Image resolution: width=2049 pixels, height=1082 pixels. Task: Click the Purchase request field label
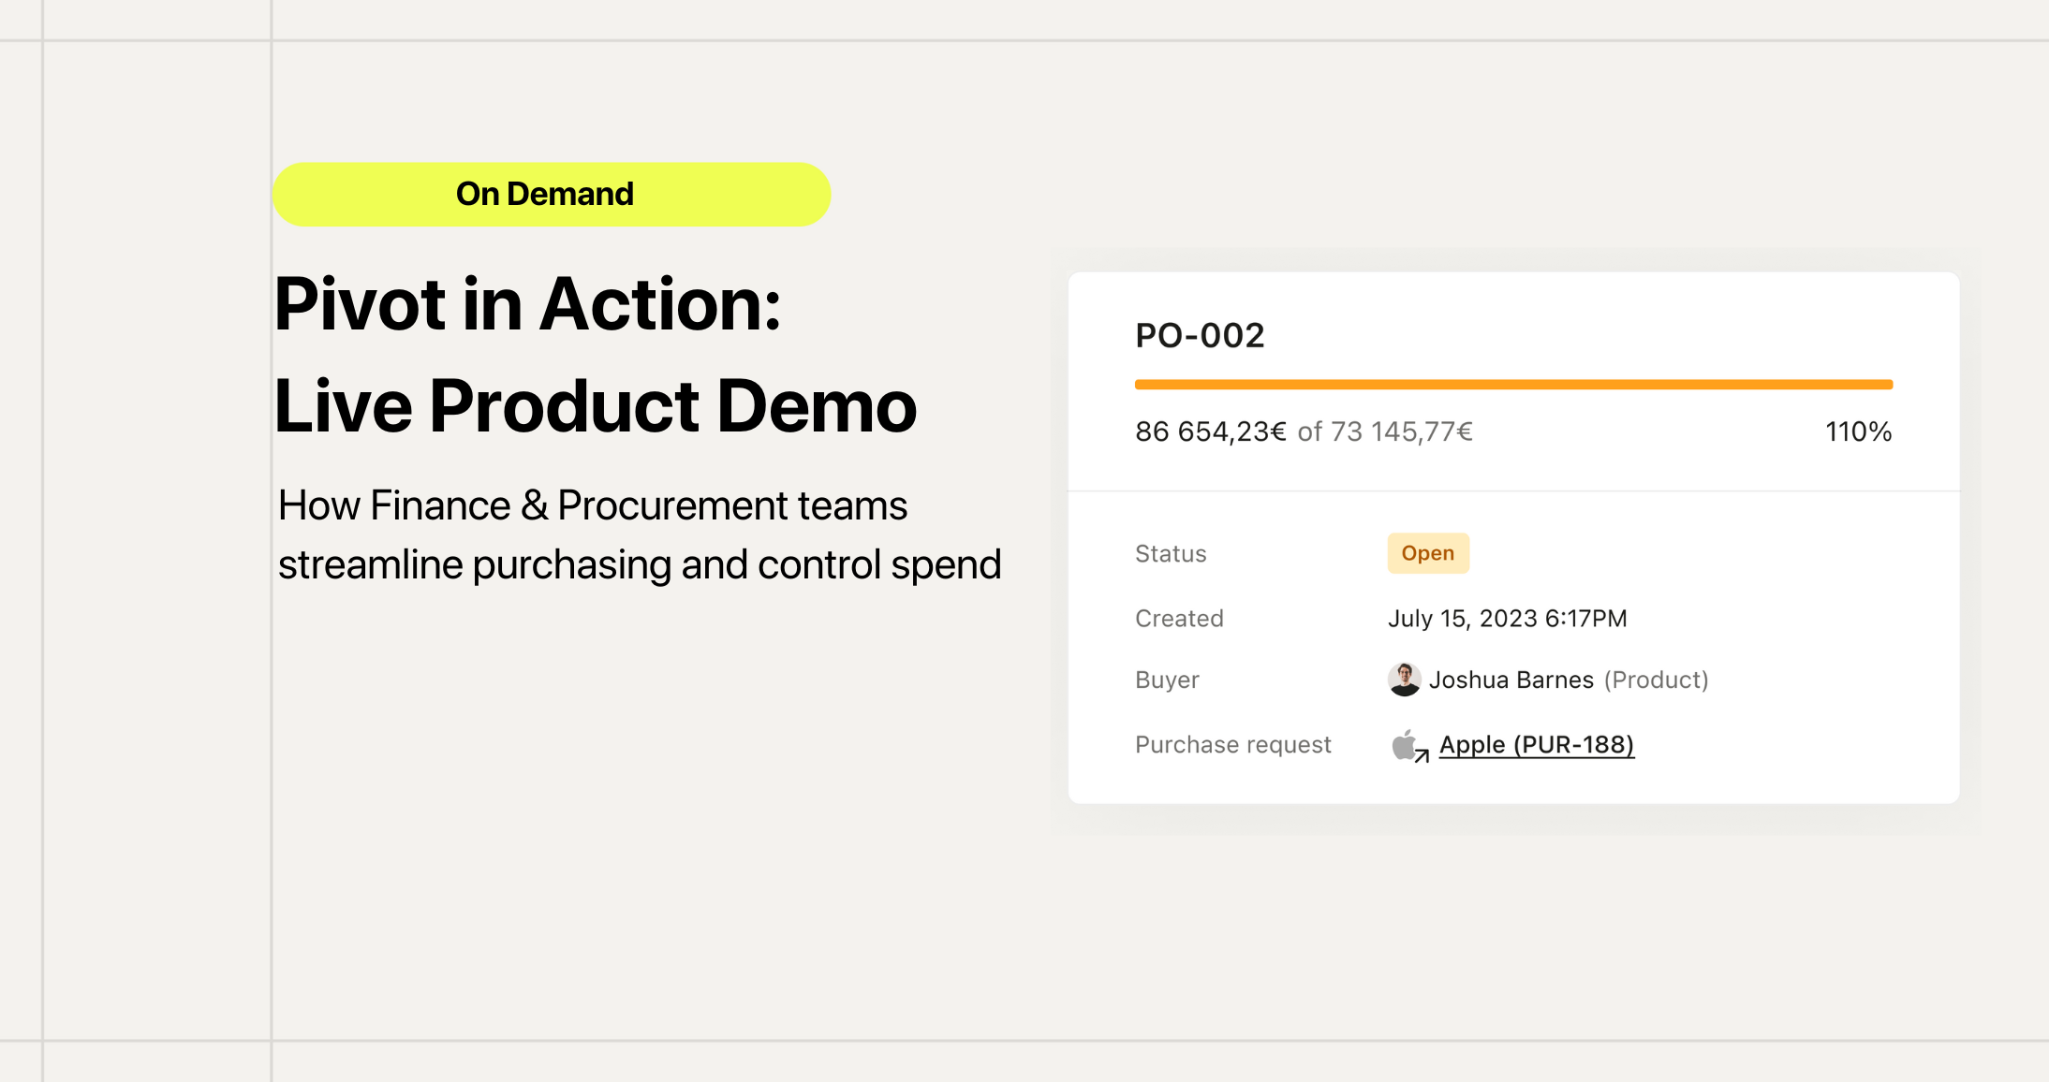coord(1232,745)
